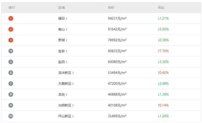The image size is (202, 123).
Task: Select the price 47200元/m²
Action: pyautogui.click(x=117, y=84)
